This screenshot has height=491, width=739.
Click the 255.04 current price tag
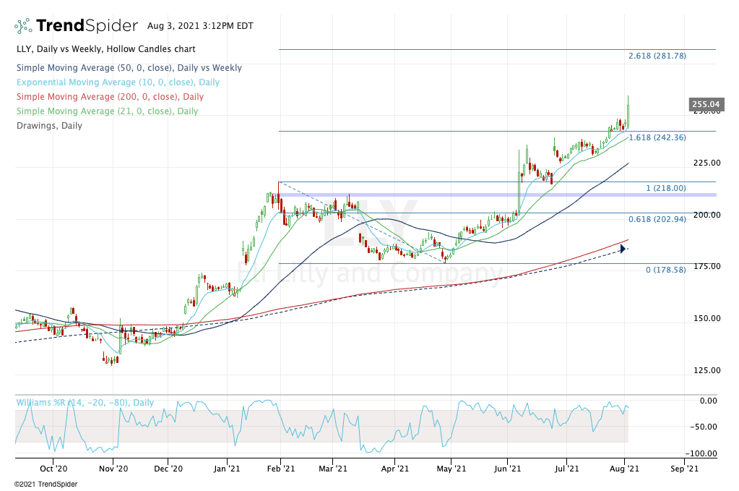[x=705, y=105]
